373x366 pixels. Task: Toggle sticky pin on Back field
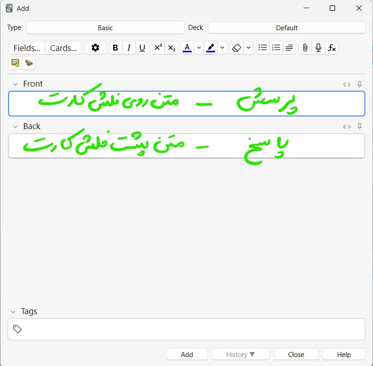point(359,126)
